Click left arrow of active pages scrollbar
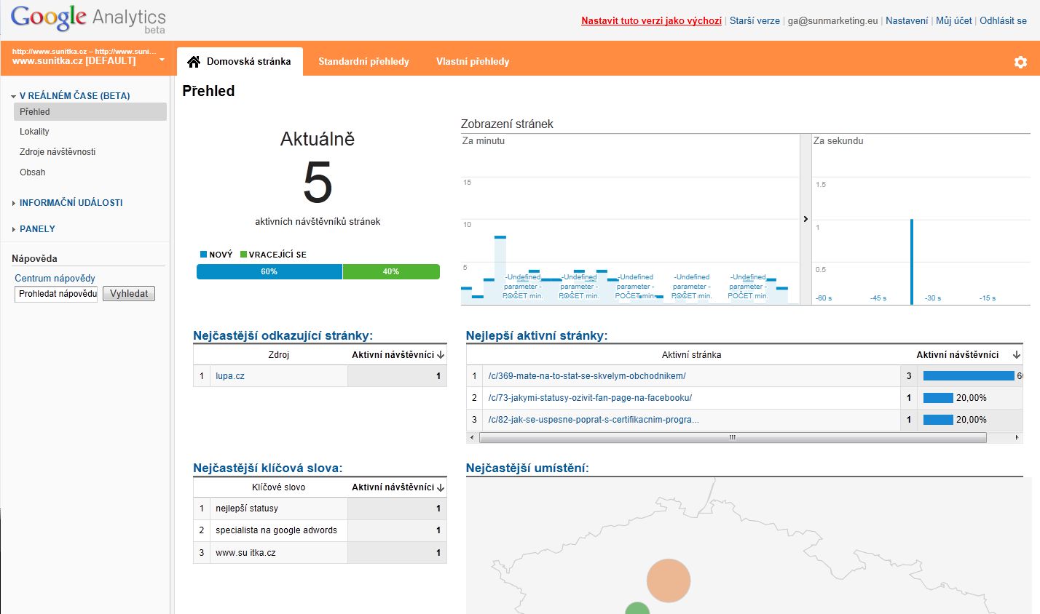Viewport: 1040px width, 614px height. [472, 437]
